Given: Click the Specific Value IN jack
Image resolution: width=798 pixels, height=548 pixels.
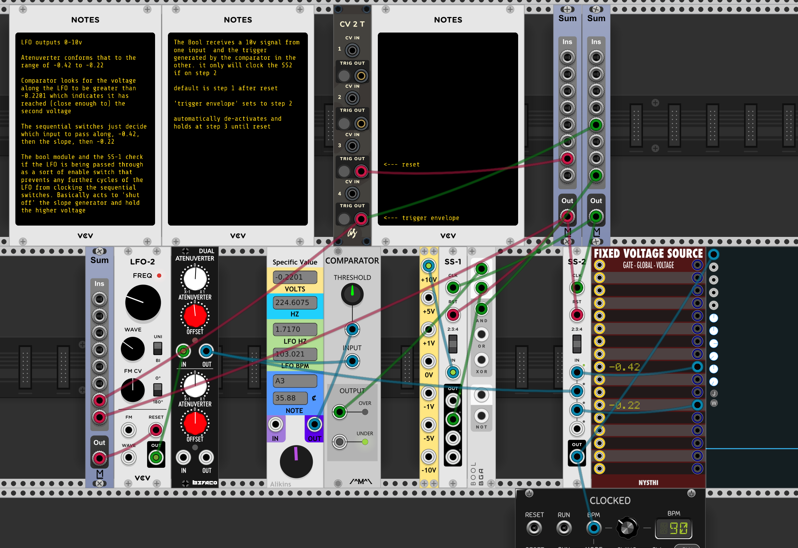Looking at the screenshot, I should [276, 425].
